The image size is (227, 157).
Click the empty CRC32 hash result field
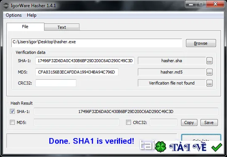point(164,123)
